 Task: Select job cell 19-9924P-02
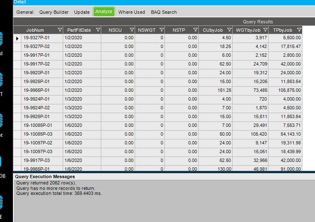(42, 108)
